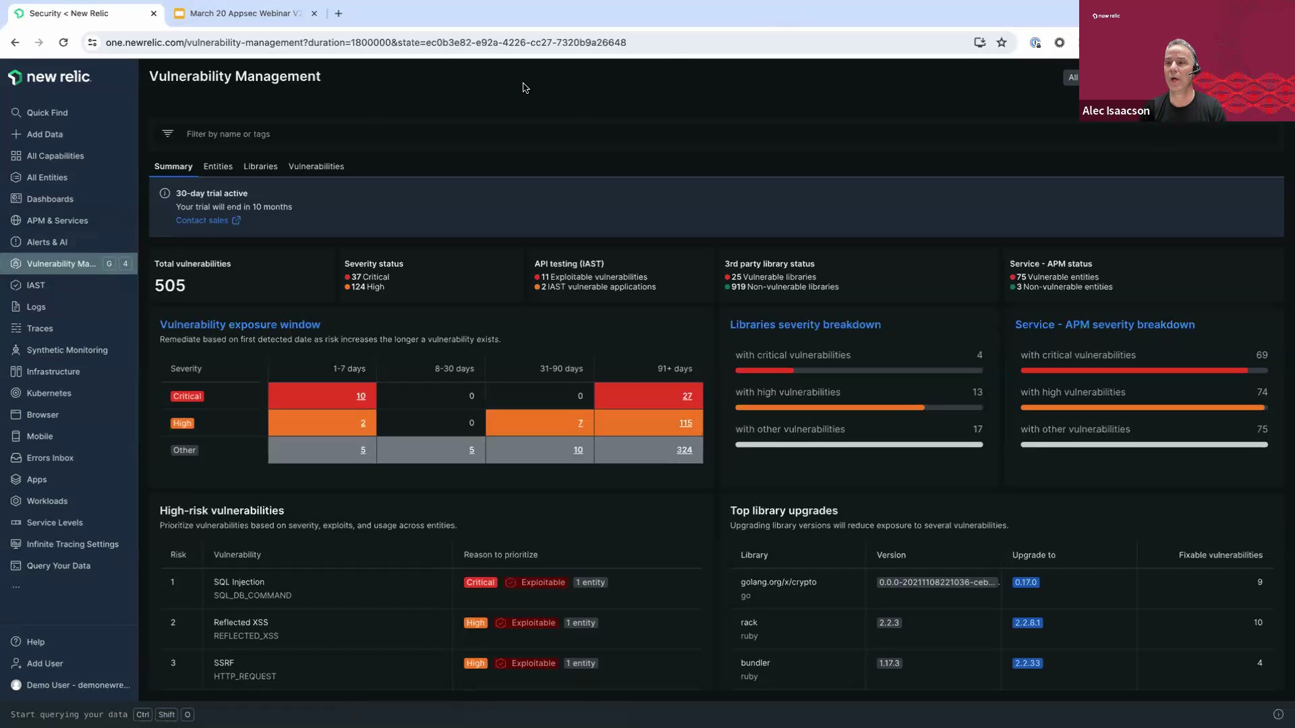This screenshot has width=1295, height=728.
Task: Bookmark page with star icon
Action: [1002, 42]
